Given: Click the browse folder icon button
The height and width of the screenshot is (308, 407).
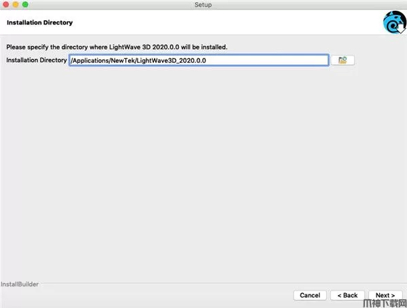Looking at the screenshot, I should (x=343, y=60).
